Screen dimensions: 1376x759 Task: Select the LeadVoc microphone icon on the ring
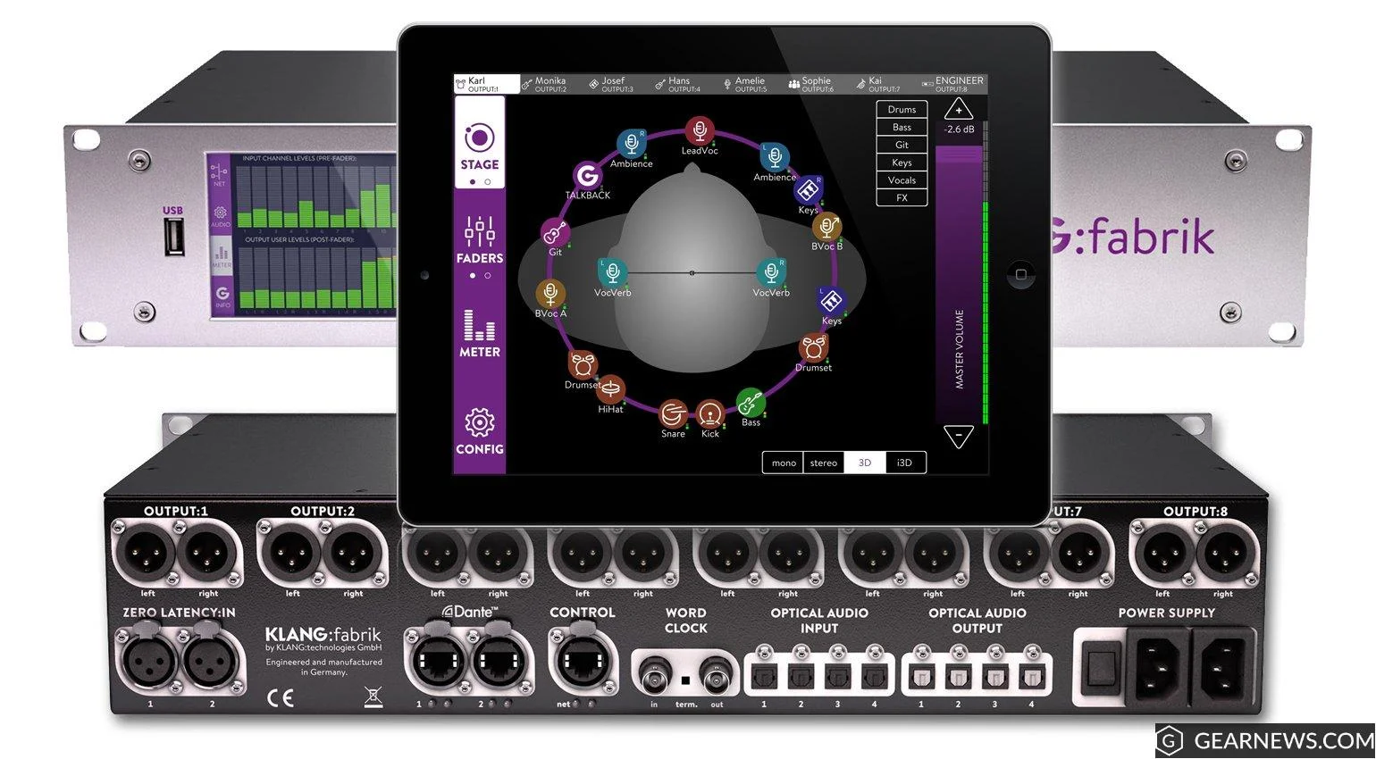[700, 130]
